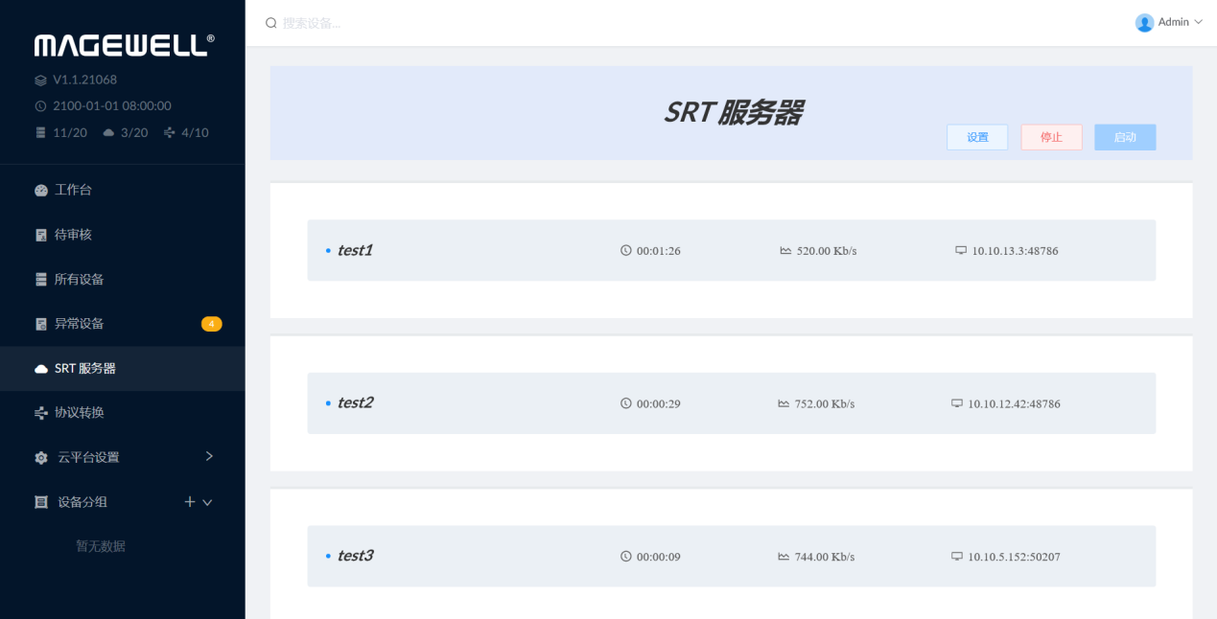This screenshot has width=1217, height=619.
Task: Click the search magnifier icon
Action: pyautogui.click(x=271, y=22)
